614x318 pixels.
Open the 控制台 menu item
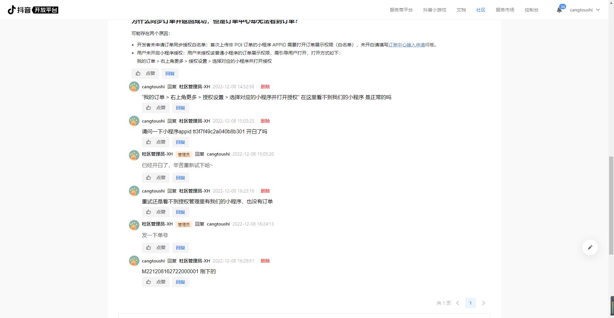click(532, 10)
